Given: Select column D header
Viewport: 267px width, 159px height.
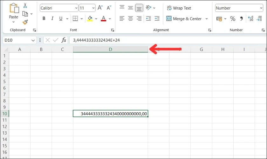Looking at the screenshot, I should [111, 49].
